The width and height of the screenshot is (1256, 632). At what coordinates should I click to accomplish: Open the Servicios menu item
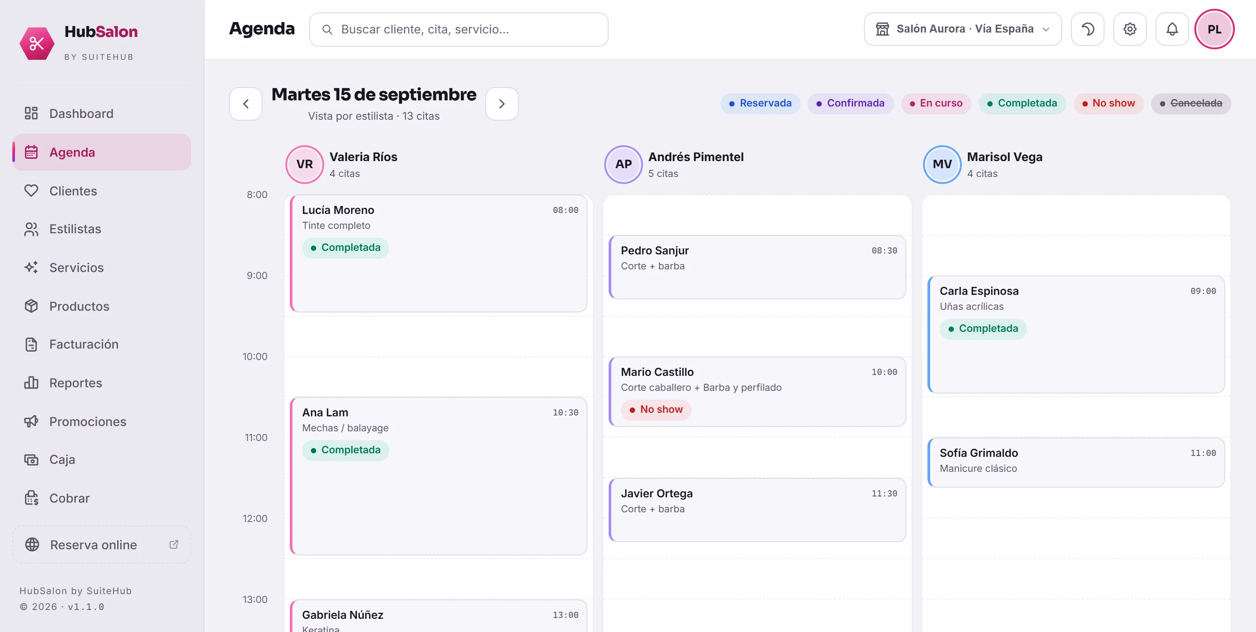click(101, 267)
